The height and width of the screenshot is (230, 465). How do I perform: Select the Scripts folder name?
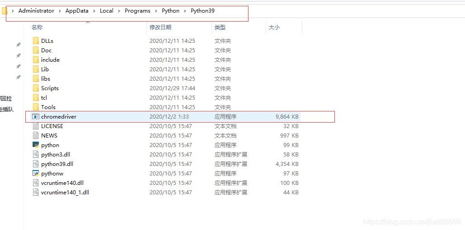point(50,88)
